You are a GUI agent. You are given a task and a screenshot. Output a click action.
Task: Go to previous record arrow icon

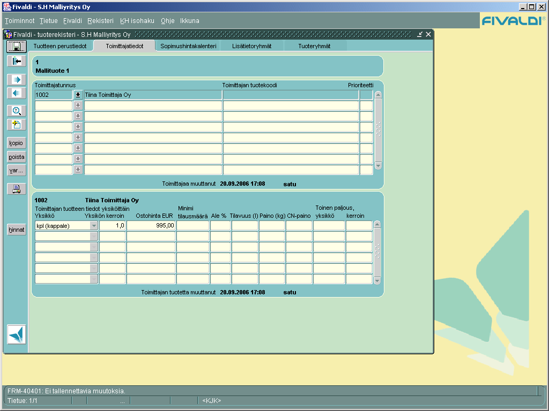(x=17, y=93)
